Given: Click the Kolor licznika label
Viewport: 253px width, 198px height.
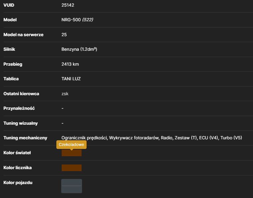Looking at the screenshot, I should pyautogui.click(x=18, y=168).
